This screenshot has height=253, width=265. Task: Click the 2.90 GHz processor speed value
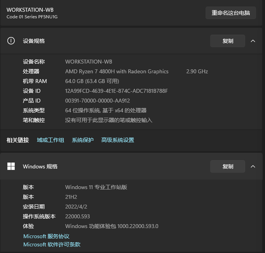(x=197, y=71)
